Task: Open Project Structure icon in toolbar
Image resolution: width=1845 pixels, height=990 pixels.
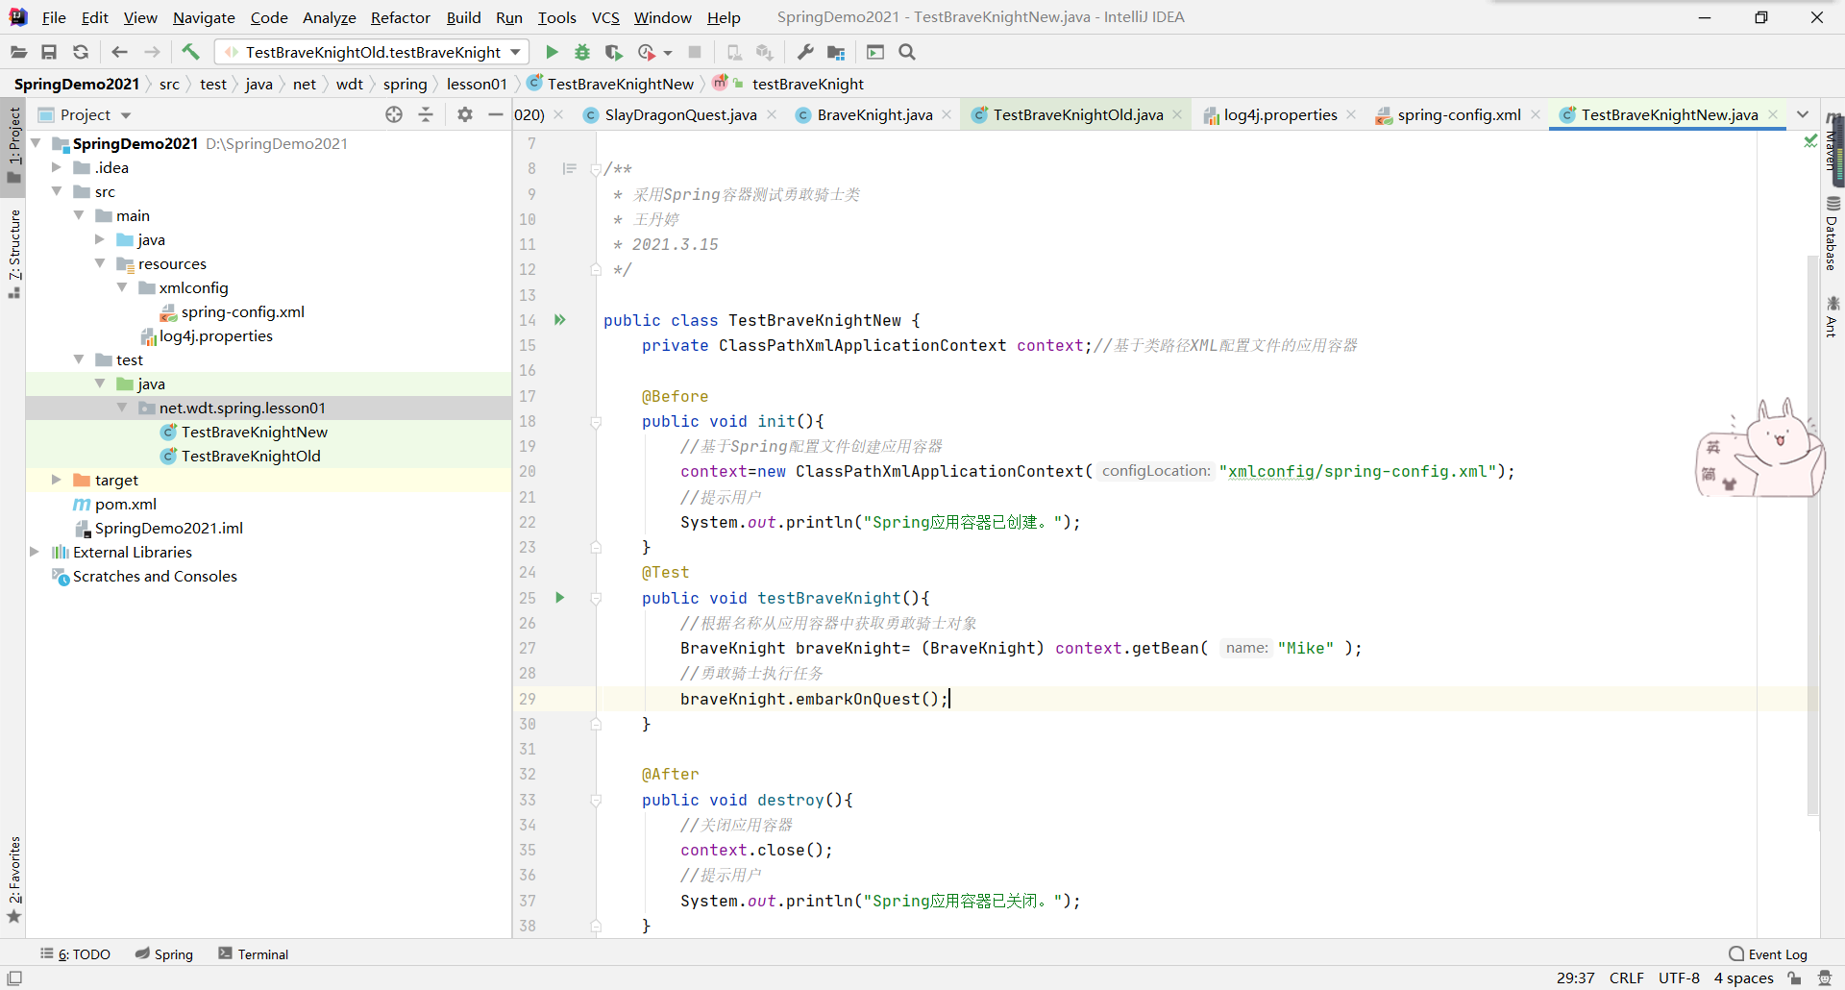Action: (x=836, y=52)
